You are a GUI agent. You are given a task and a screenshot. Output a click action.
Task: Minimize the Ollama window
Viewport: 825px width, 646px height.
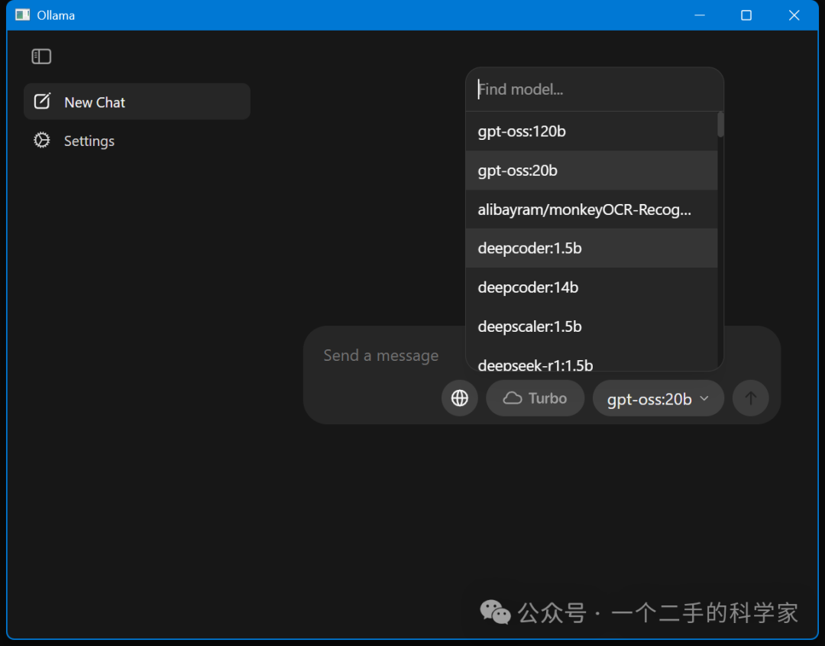point(699,15)
